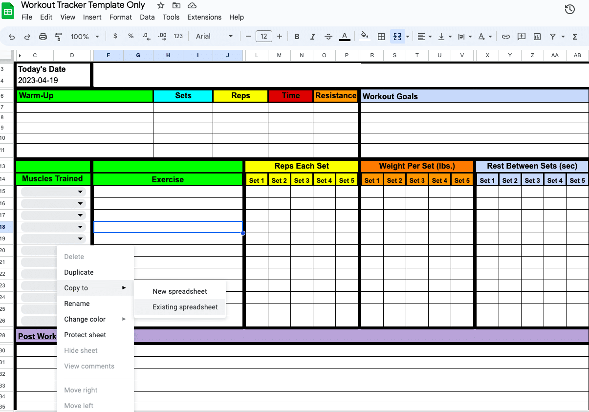Open the fill color picker
Image resolution: width=589 pixels, height=412 pixels.
(x=364, y=37)
